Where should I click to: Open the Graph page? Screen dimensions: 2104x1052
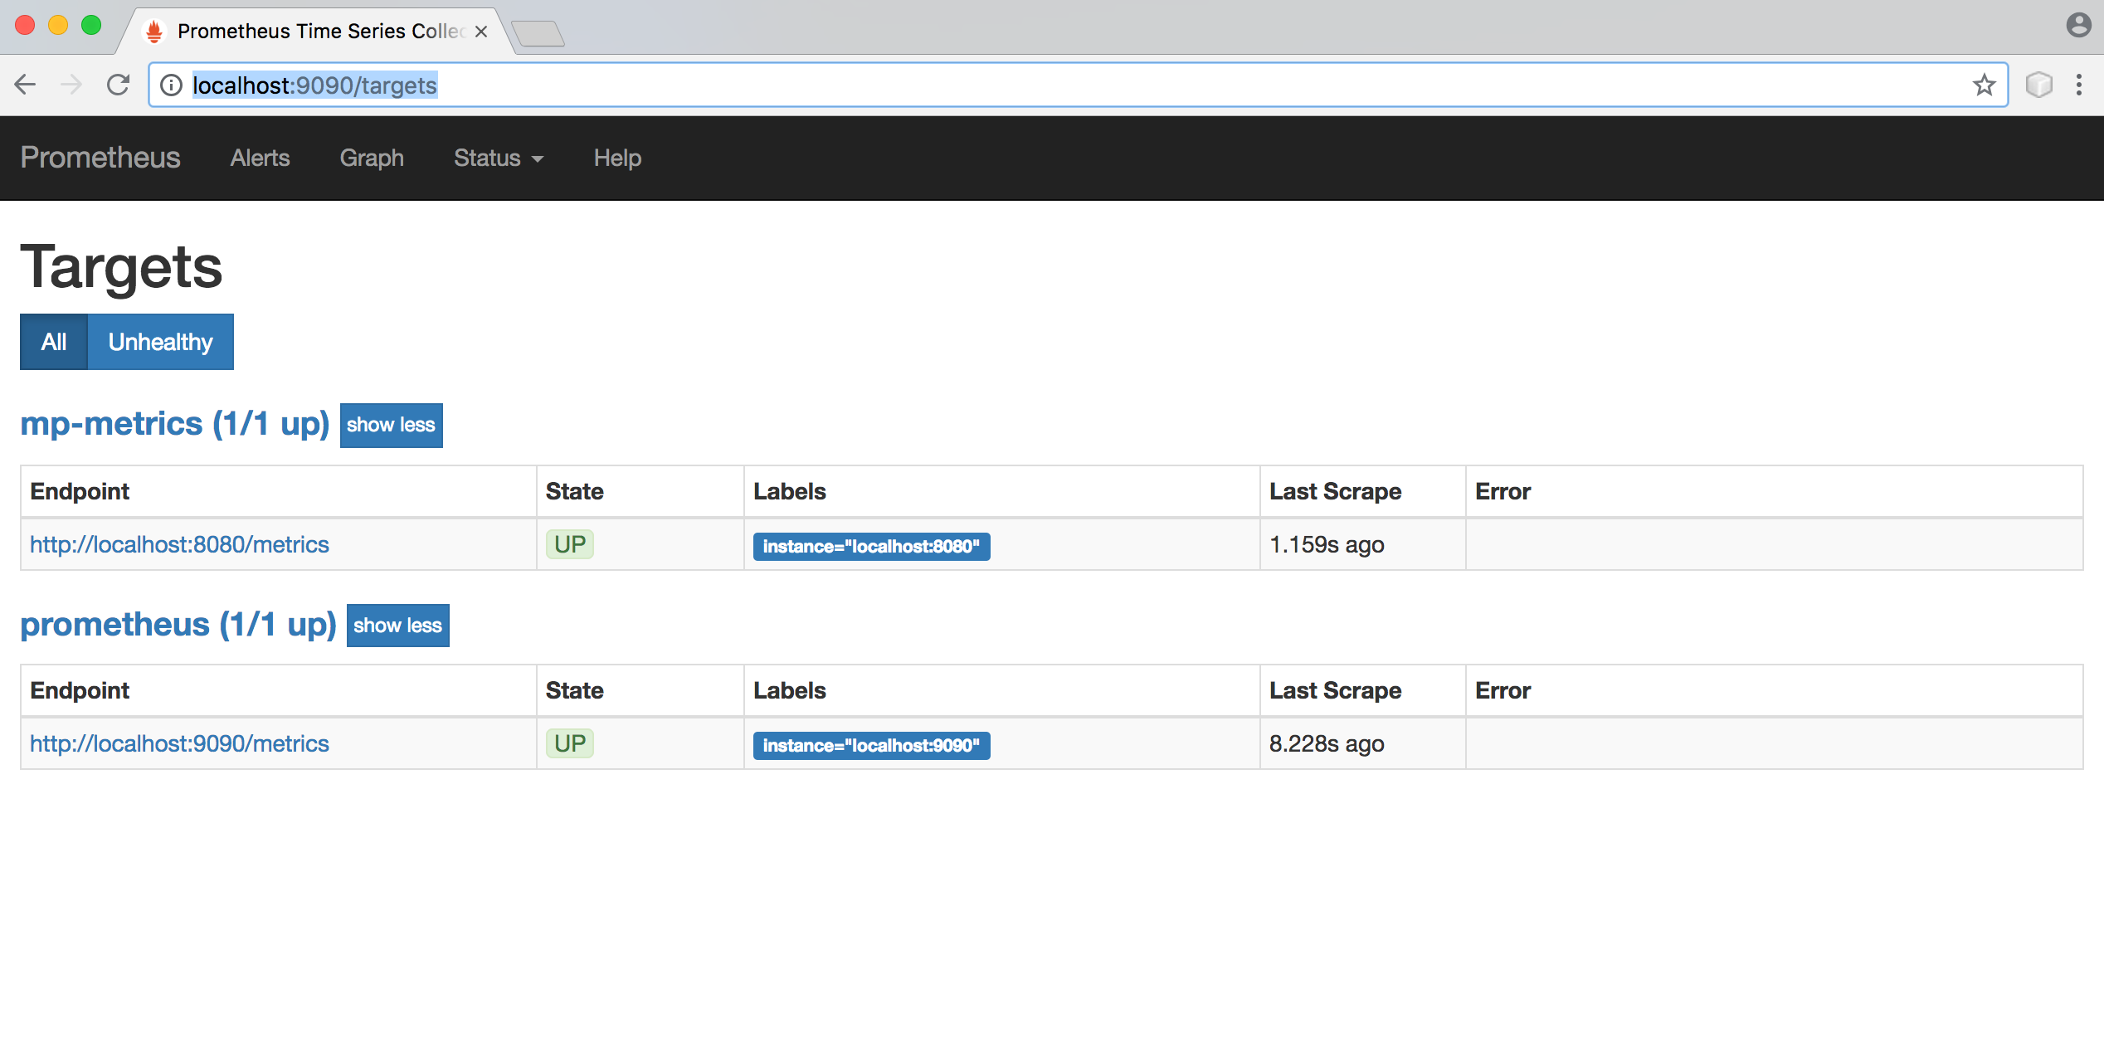pos(372,158)
